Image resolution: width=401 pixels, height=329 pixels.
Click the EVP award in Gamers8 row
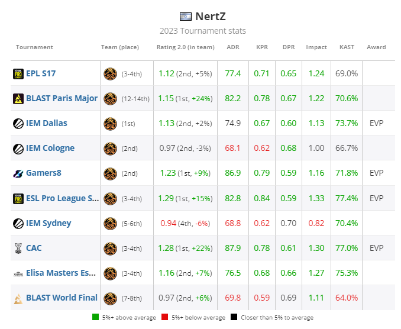(376, 173)
